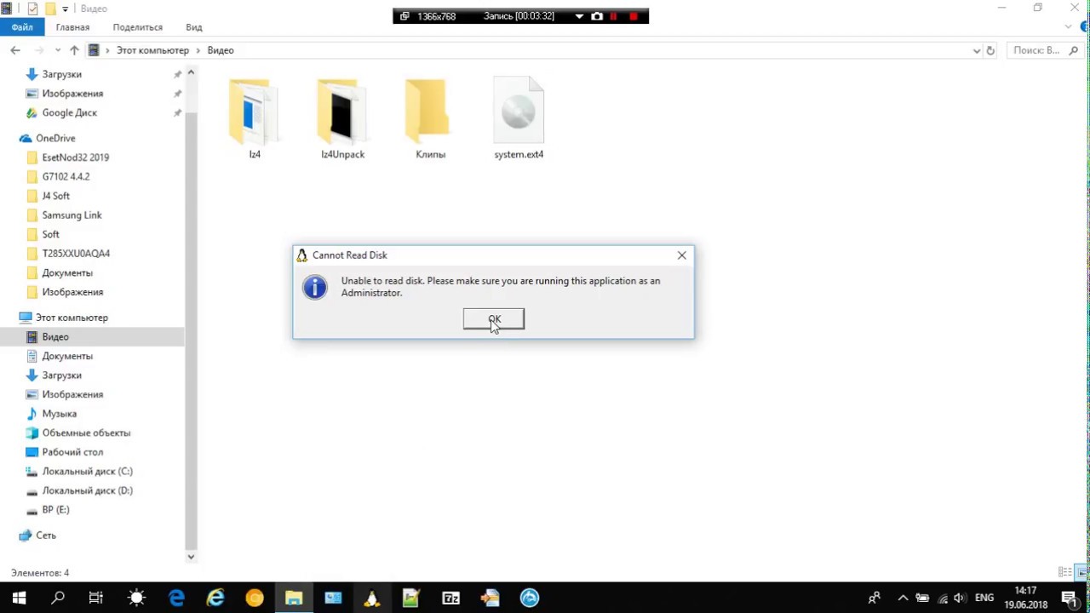
Task: Open Microsoft Edge from taskbar
Action: pos(176,598)
